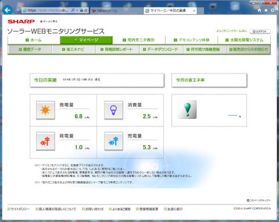
Task: Click the 今月の省エネ率 heading
Action: click(x=190, y=80)
